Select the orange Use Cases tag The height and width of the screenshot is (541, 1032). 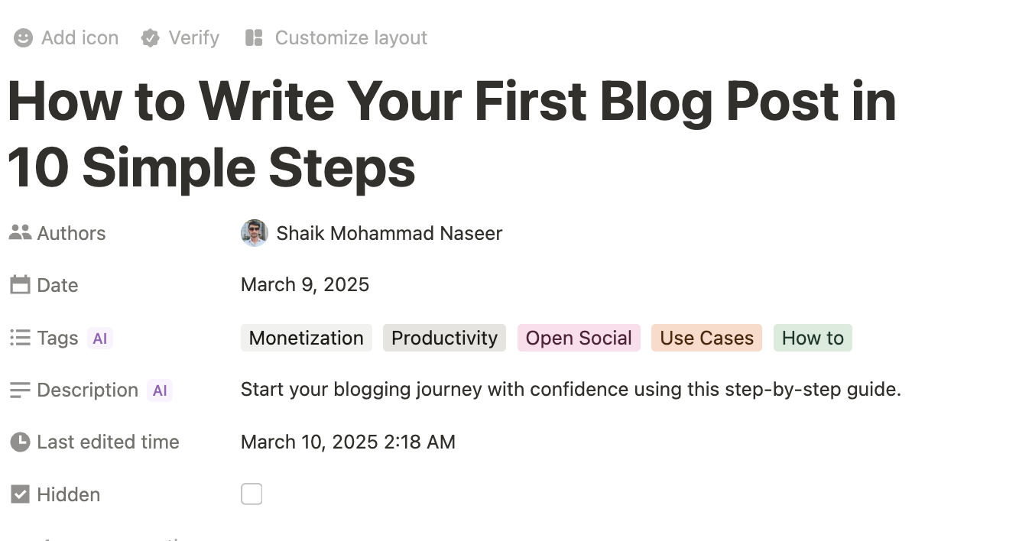(707, 338)
